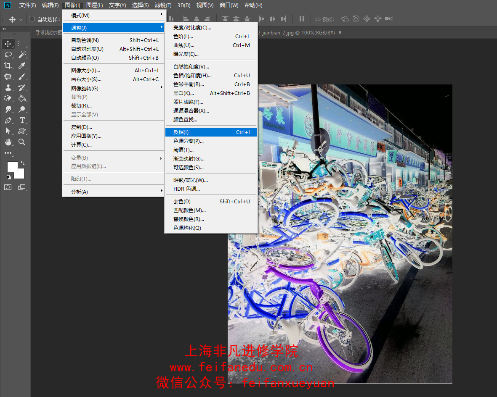Enable the 自动选择 checkbox
The height and width of the screenshot is (397, 497).
pyautogui.click(x=32, y=19)
